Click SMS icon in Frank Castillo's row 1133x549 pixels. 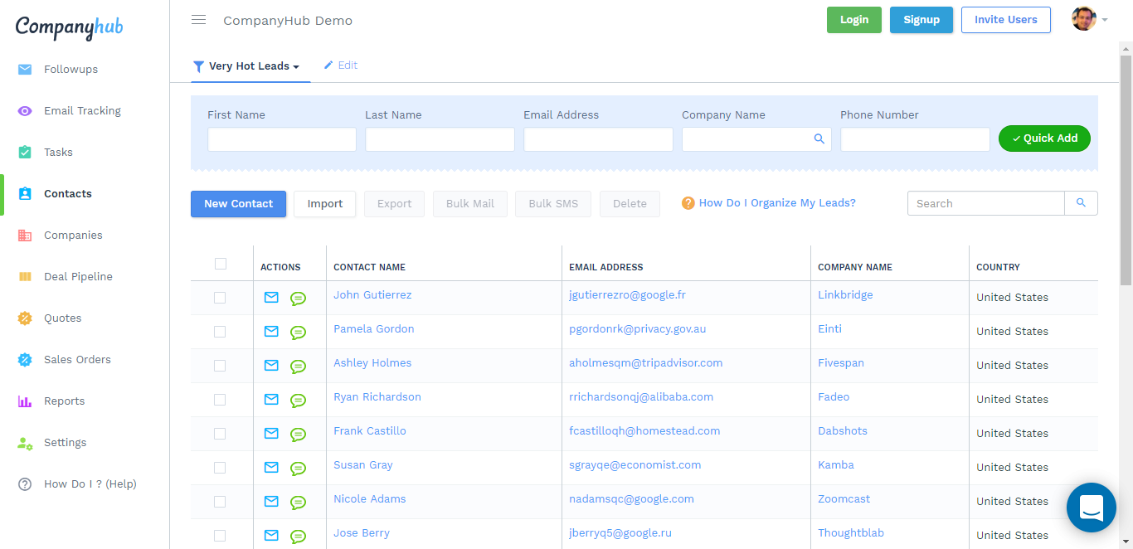point(298,435)
